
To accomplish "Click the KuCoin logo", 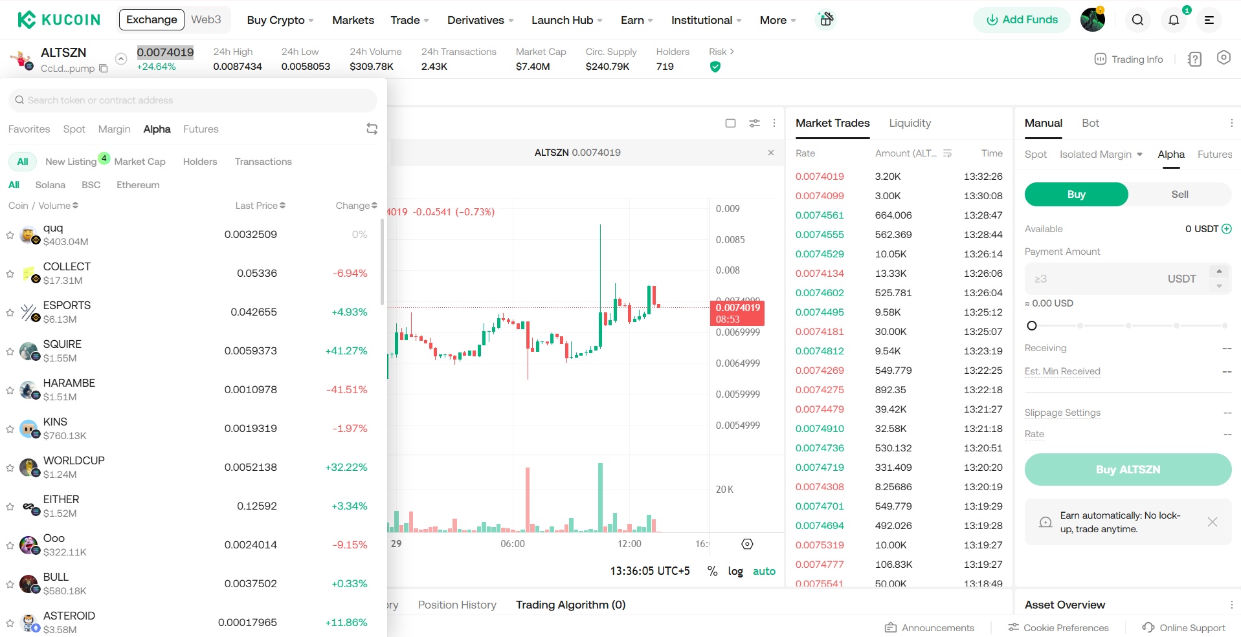I will pyautogui.click(x=59, y=20).
